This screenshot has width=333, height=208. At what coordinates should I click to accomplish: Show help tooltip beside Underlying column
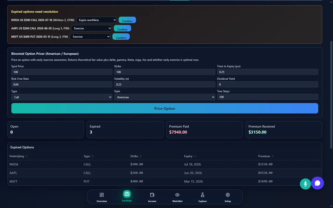pos(27,156)
